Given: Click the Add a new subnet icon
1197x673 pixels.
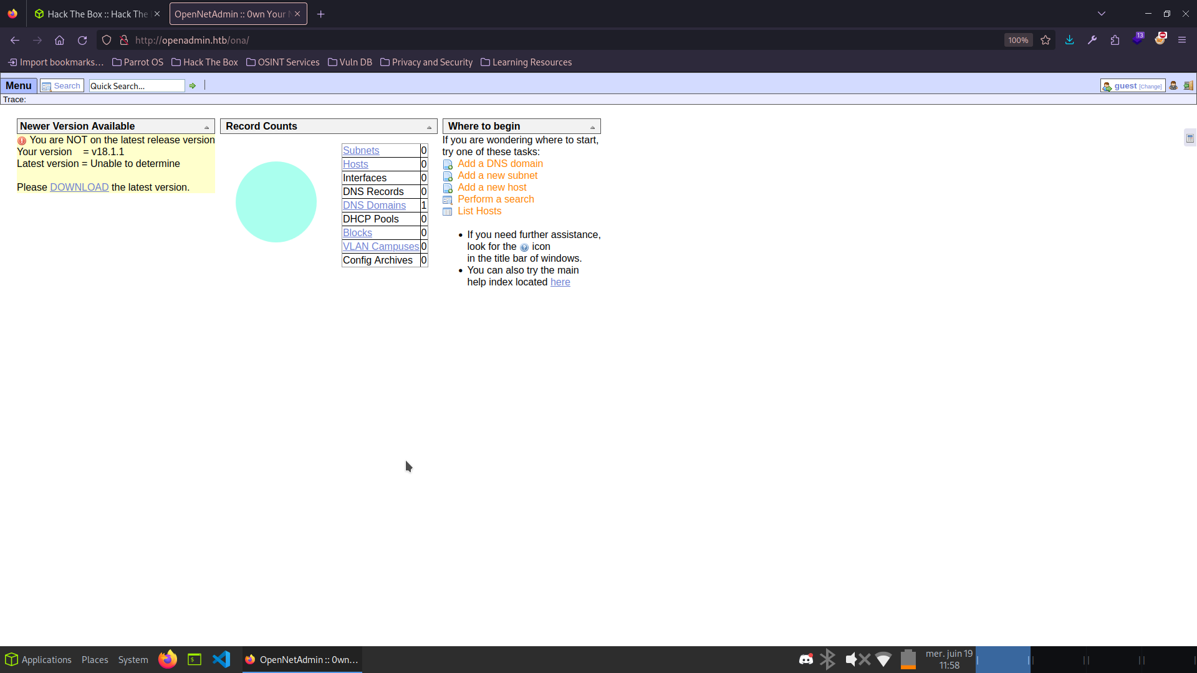Looking at the screenshot, I should click(448, 176).
